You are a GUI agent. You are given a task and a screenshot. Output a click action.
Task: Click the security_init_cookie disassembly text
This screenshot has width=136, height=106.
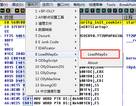coord(101,22)
